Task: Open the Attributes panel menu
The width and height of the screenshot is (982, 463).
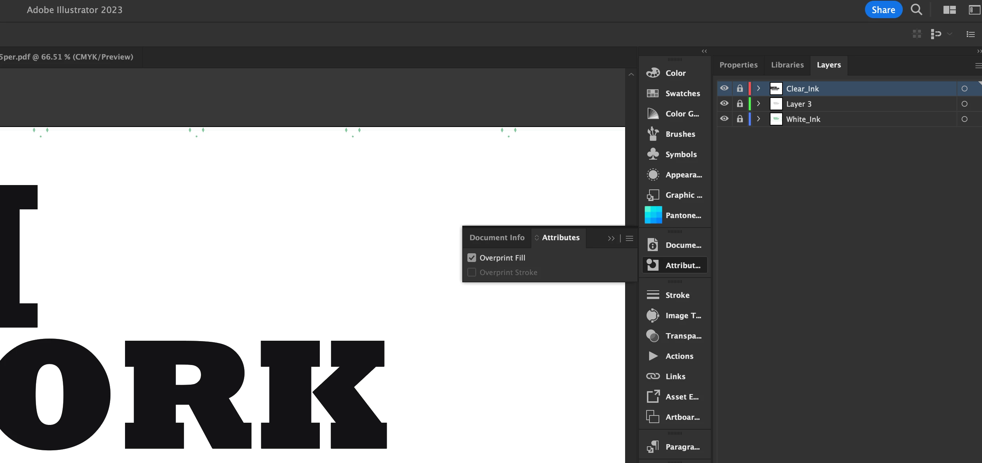Action: [x=629, y=238]
